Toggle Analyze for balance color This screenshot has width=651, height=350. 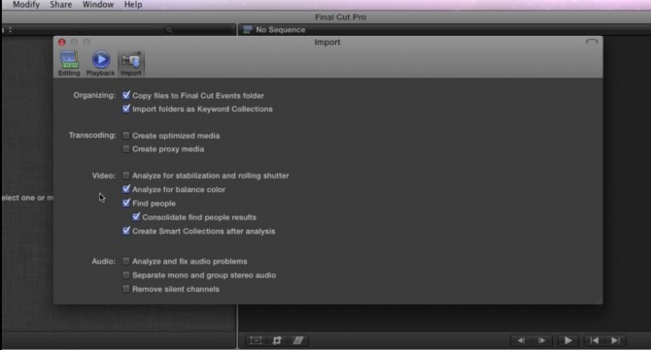click(126, 189)
